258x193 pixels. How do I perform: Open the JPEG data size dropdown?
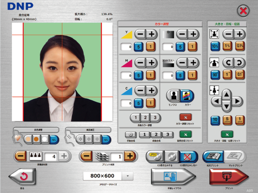coord(127,176)
